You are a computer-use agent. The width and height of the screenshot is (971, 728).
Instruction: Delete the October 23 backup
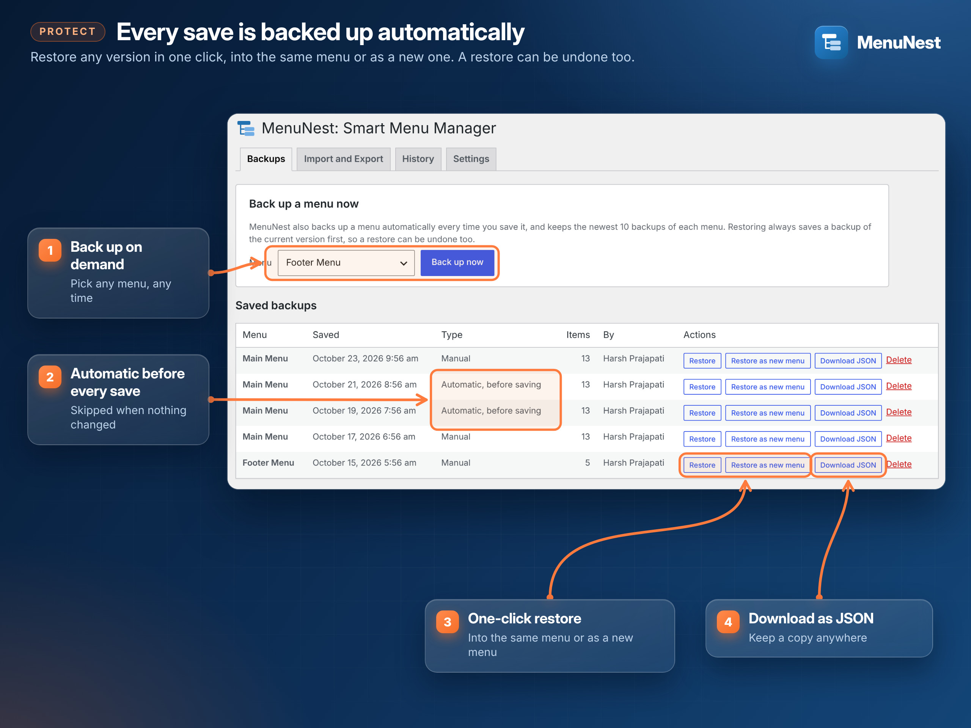click(899, 360)
